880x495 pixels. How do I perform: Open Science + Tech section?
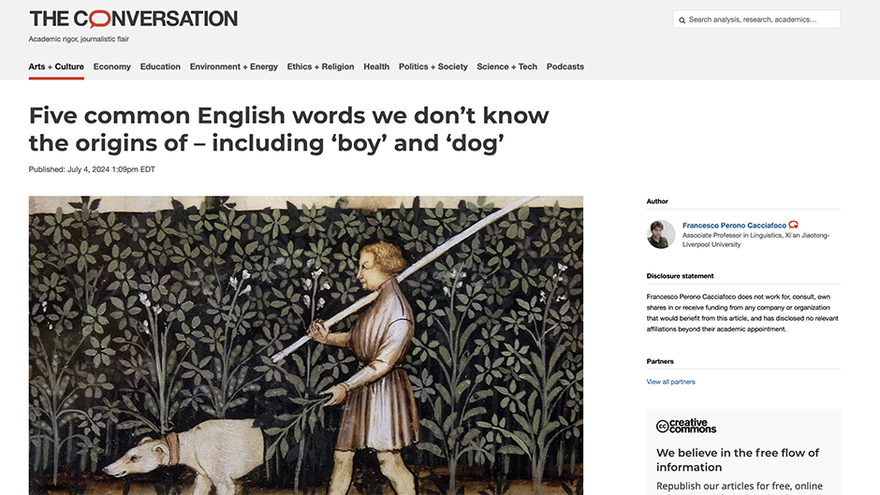click(x=506, y=66)
